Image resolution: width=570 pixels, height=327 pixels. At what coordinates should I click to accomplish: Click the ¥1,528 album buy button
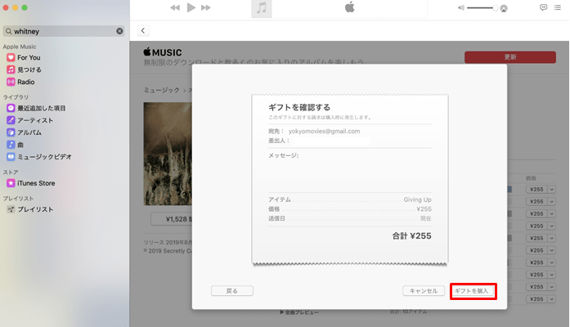(x=172, y=219)
